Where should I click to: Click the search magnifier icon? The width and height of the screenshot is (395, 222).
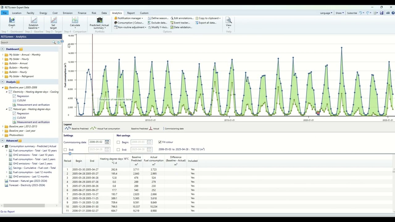54,42
